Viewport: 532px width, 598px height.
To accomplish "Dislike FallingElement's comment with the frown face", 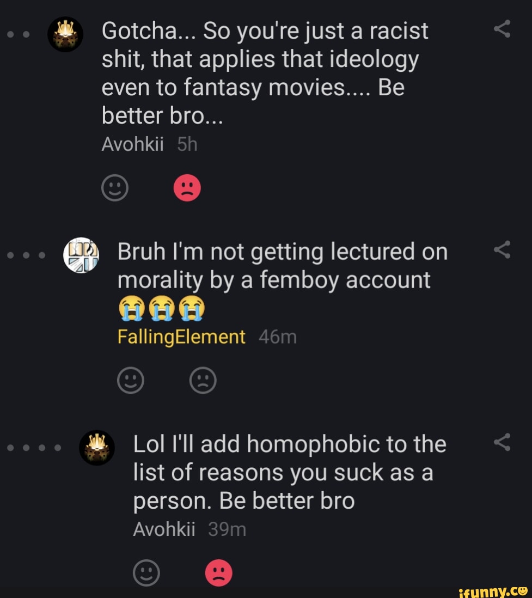I will pyautogui.click(x=203, y=381).
